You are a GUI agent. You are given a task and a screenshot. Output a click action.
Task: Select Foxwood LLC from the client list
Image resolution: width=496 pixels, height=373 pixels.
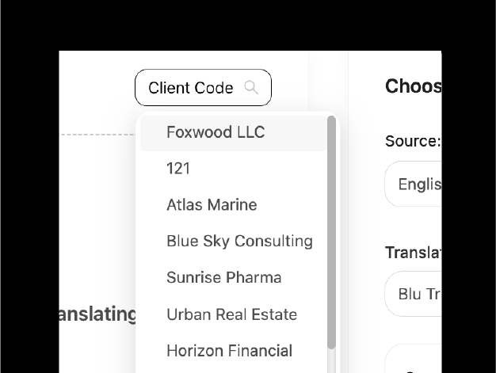(216, 132)
